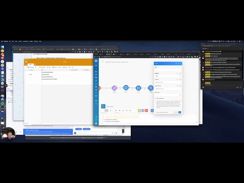
Task: Open more options ellipsis in Airtable toolbar
Action: [75, 67]
